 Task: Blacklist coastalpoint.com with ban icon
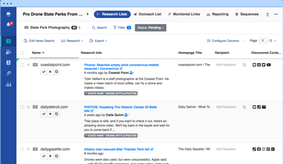coord(57,72)
